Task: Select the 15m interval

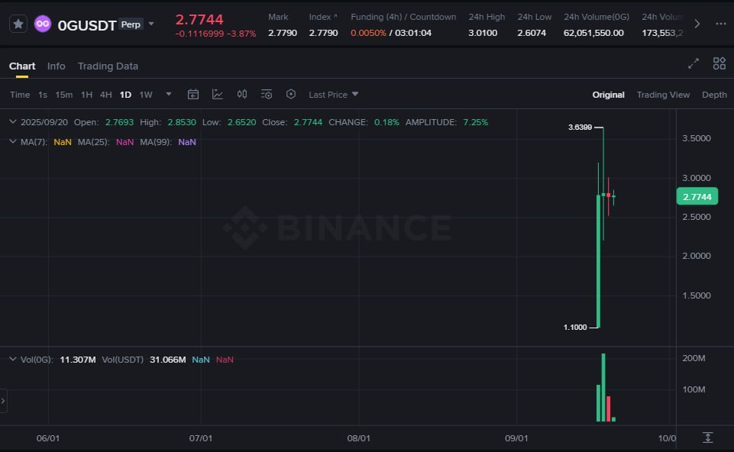Action: coord(63,95)
